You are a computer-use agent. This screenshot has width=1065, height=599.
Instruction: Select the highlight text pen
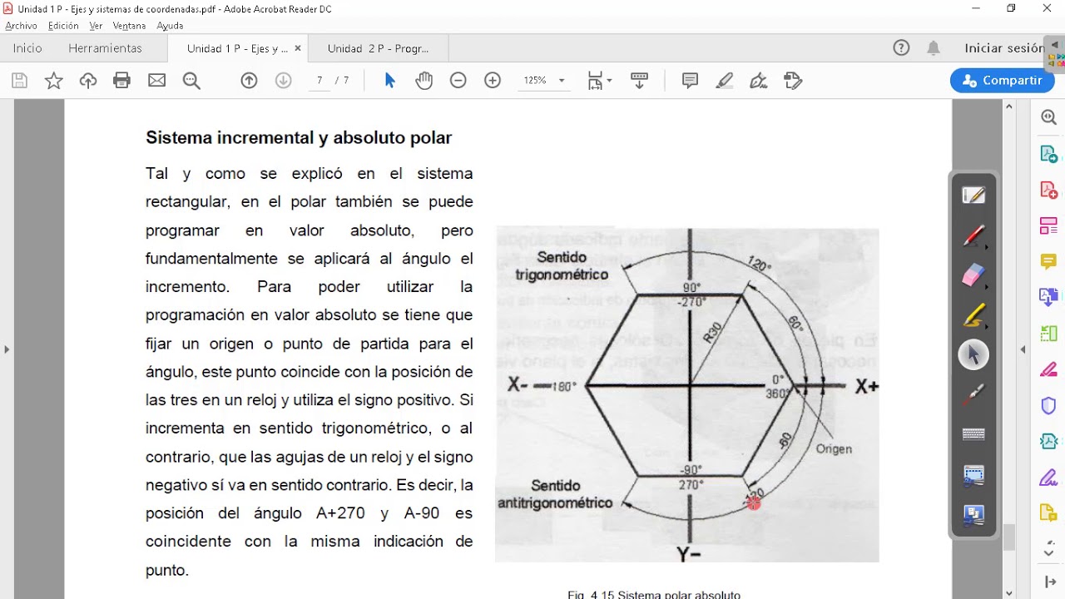tap(725, 81)
